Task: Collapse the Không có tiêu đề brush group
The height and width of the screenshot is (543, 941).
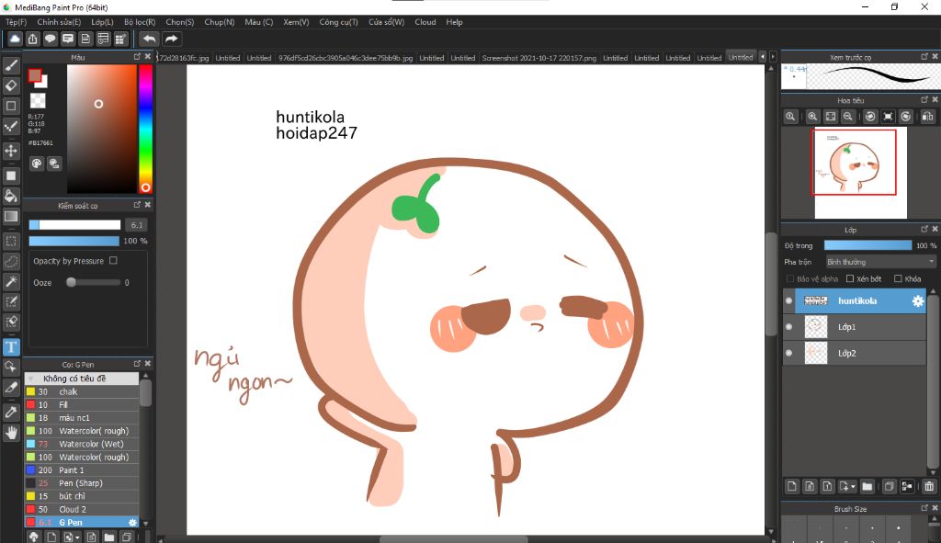Action: click(30, 379)
